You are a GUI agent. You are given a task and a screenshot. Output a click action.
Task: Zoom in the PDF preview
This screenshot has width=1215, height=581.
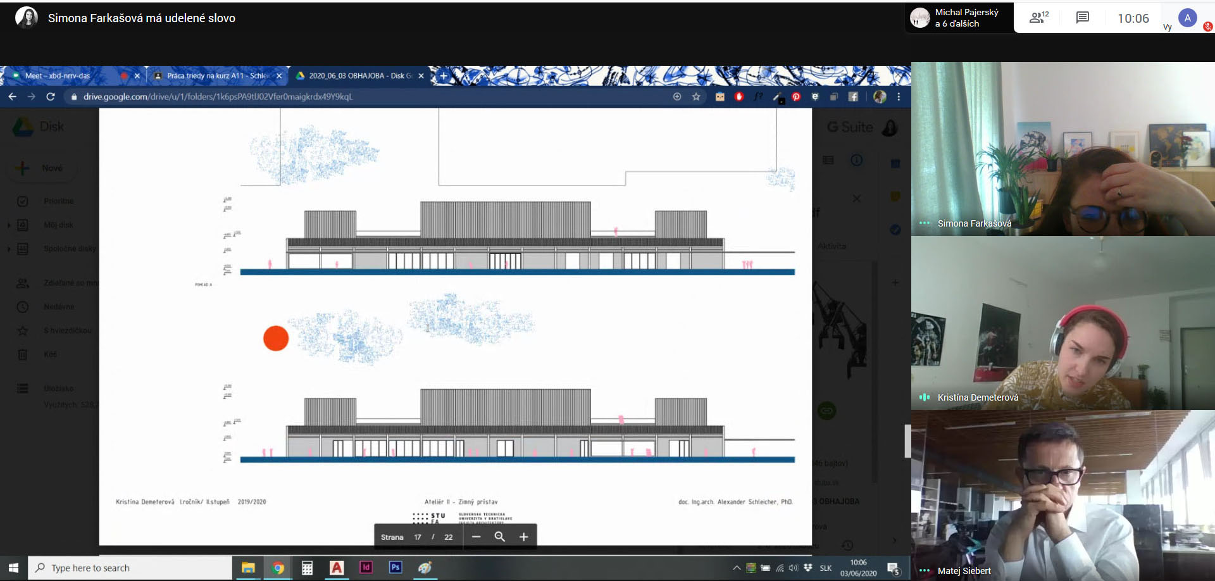(523, 537)
